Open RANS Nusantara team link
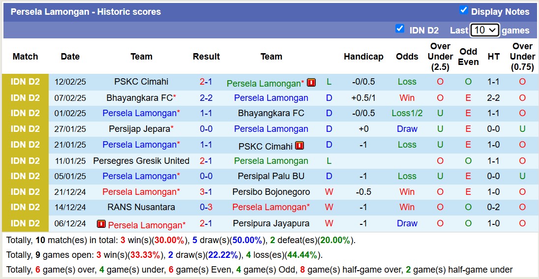This screenshot has width=539, height=279. [141, 207]
